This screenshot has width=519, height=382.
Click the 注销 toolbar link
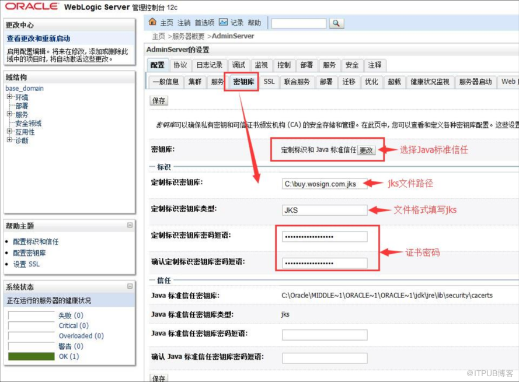[x=184, y=23]
